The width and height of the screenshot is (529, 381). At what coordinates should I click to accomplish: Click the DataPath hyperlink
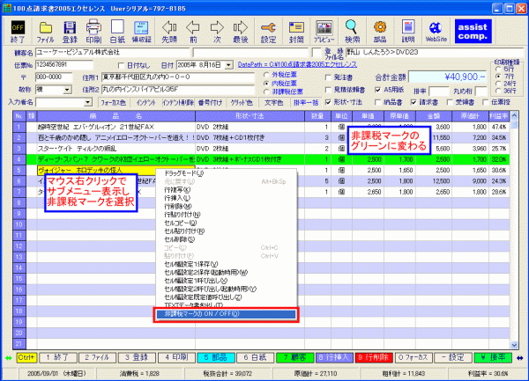click(297, 64)
